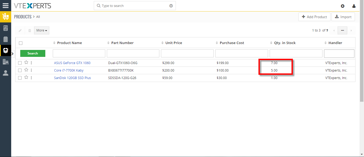This screenshot has width=364, height=157.
Task: Open row actions for Core i7-7700K Kaby
Action: coord(31,70)
